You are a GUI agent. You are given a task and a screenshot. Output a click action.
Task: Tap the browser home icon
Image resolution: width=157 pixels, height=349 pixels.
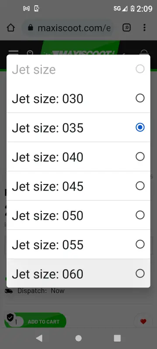(10, 28)
